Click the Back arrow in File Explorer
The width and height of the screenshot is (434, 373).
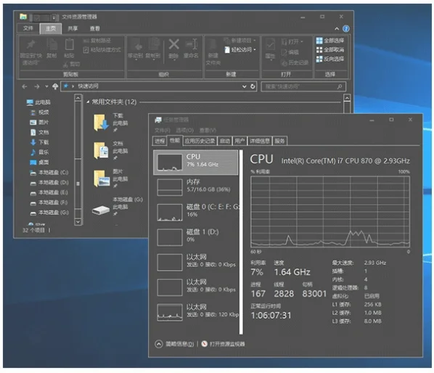coord(25,86)
